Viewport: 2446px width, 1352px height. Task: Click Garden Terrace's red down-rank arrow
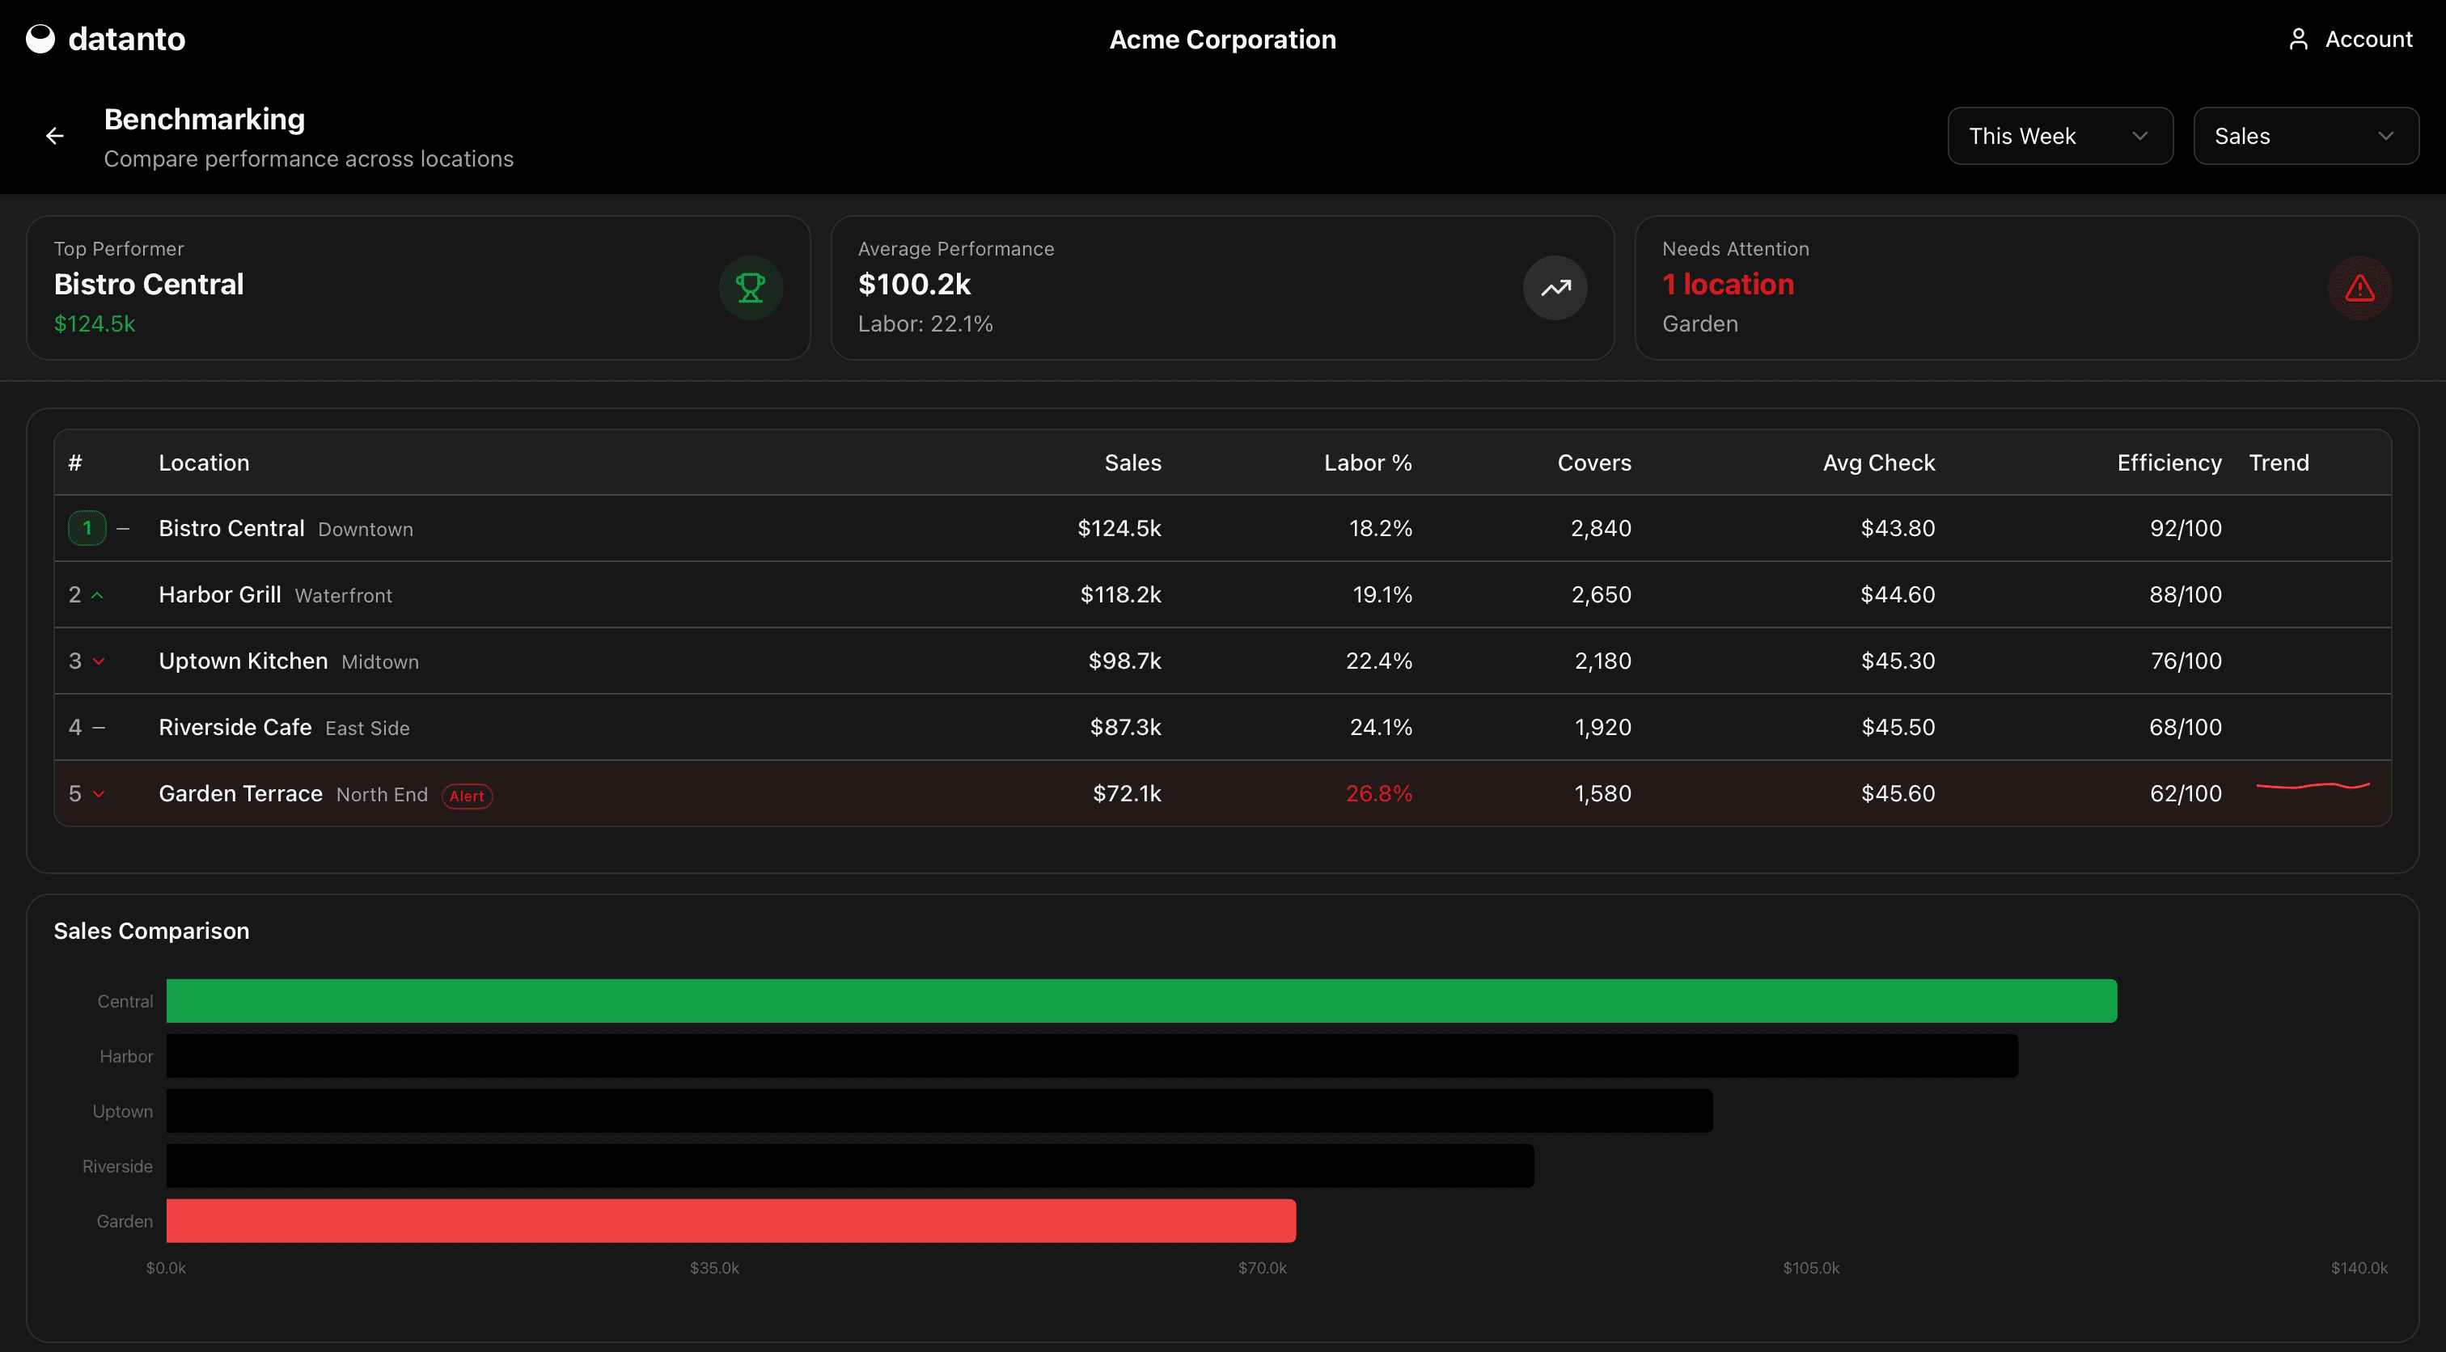coord(99,794)
